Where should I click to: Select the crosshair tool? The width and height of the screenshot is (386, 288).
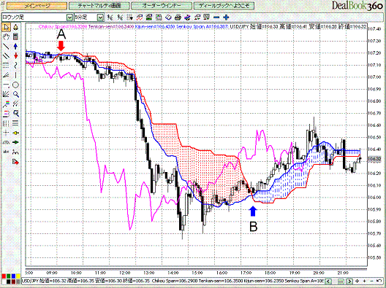(6, 133)
